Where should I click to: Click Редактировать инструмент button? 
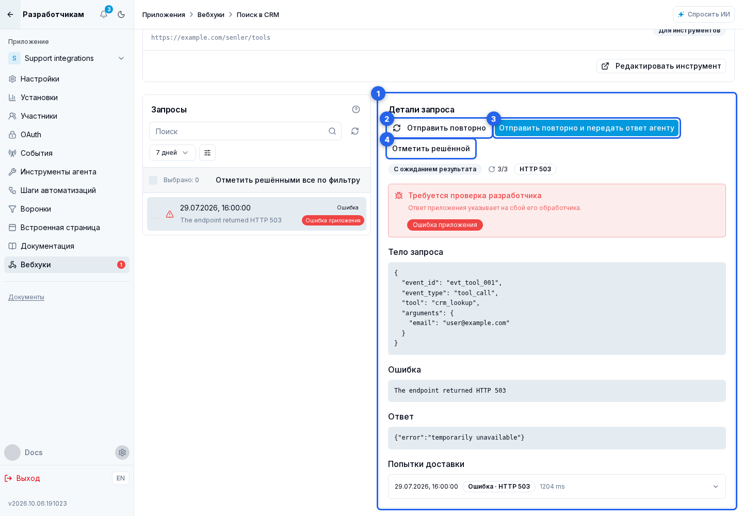(661, 66)
